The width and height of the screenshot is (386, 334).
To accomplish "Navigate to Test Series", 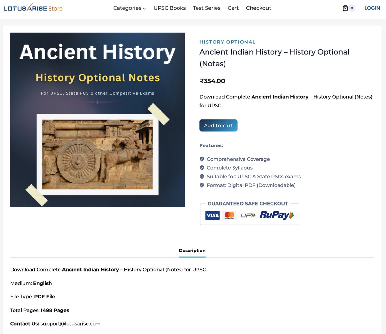I will 207,8.
